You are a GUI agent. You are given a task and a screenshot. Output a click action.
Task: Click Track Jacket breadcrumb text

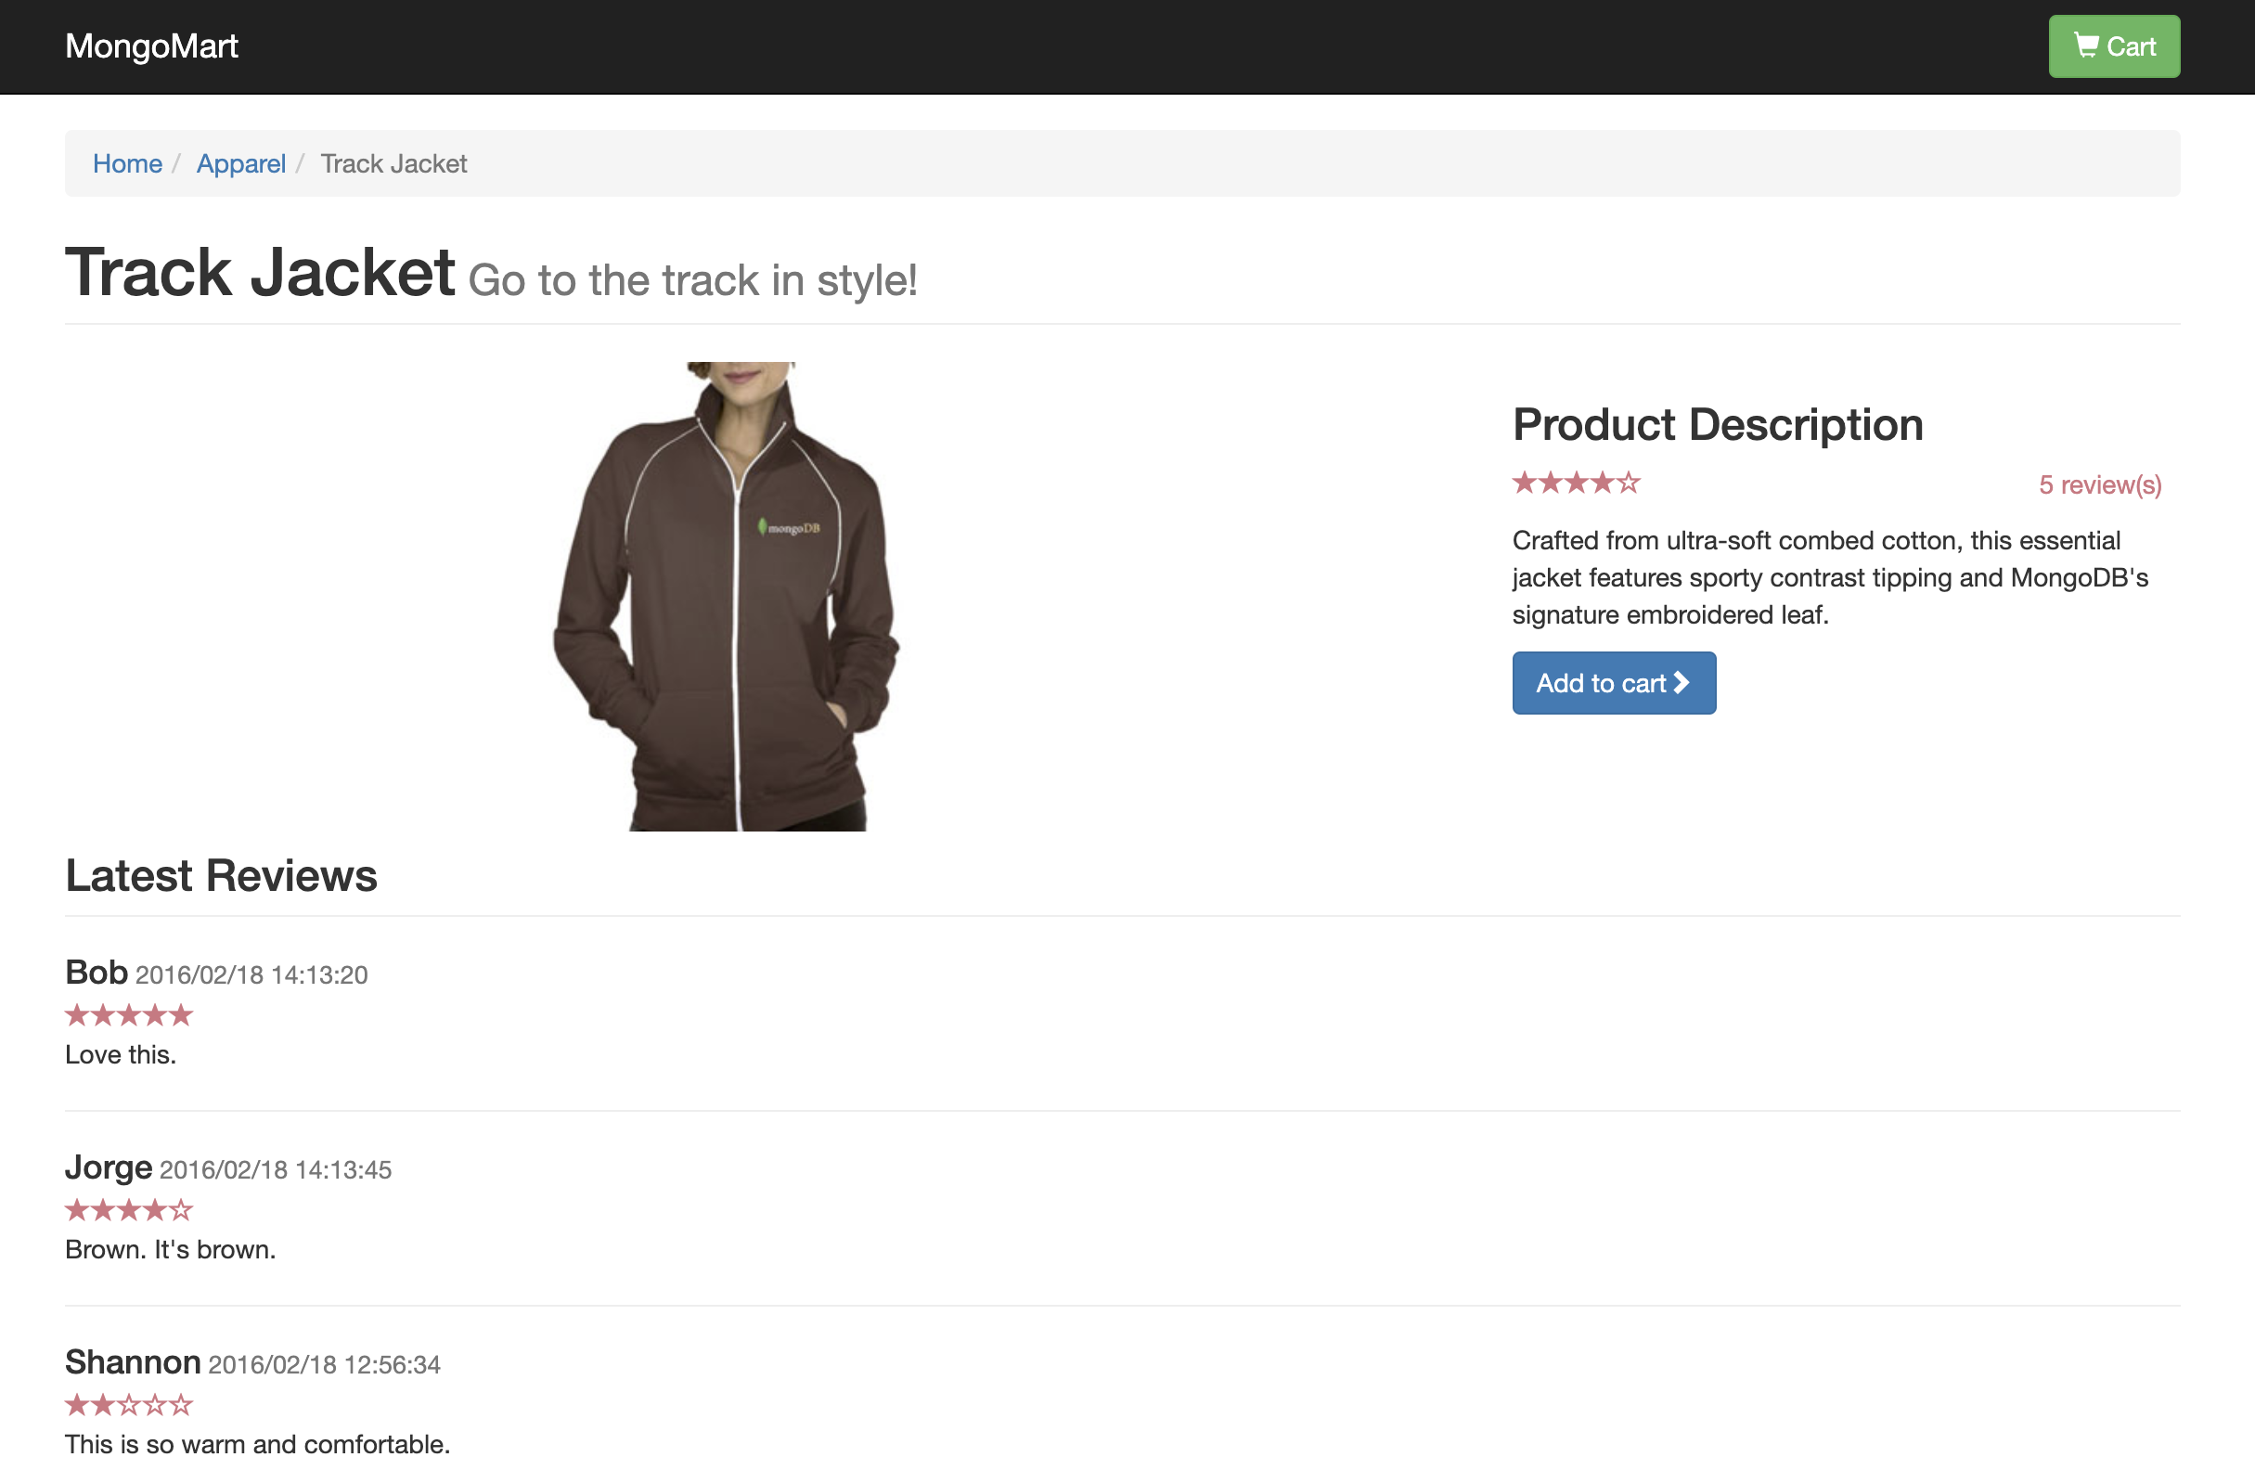point(393,164)
